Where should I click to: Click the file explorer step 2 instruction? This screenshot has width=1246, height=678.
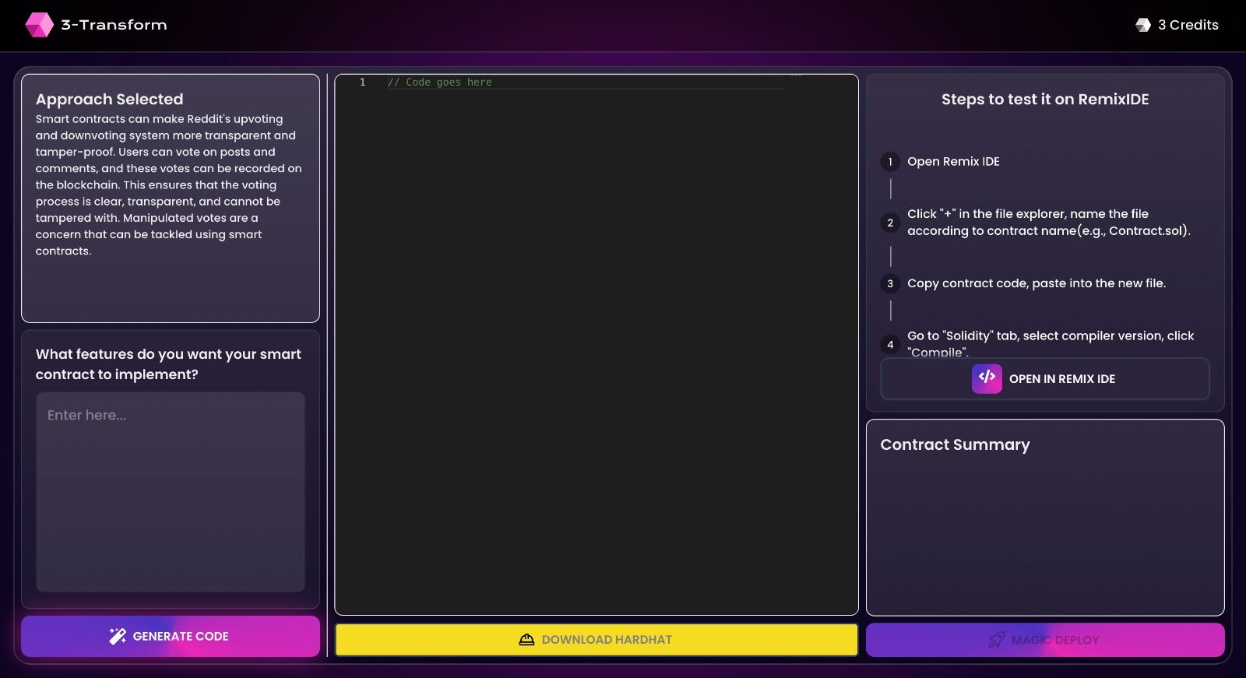[1049, 223]
